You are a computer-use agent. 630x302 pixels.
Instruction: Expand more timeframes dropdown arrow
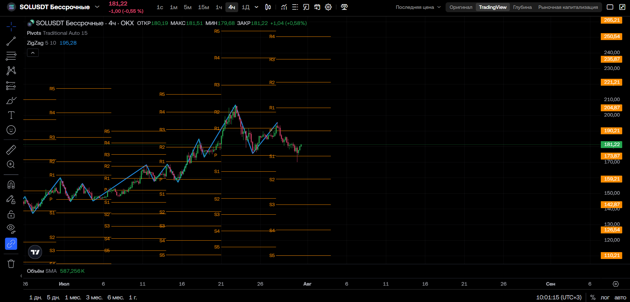coord(256,7)
